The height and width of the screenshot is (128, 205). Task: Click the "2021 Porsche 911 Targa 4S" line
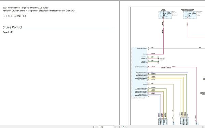26,8
